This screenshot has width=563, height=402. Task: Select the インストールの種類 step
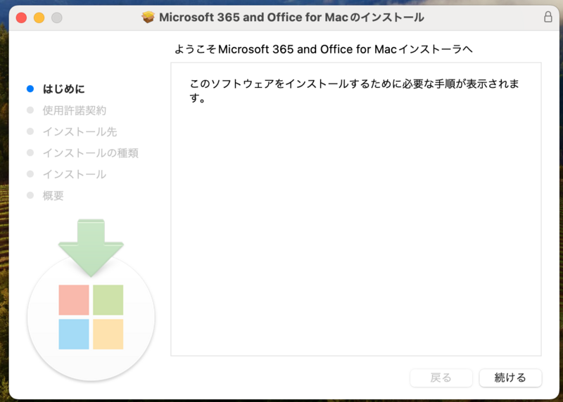click(x=91, y=153)
